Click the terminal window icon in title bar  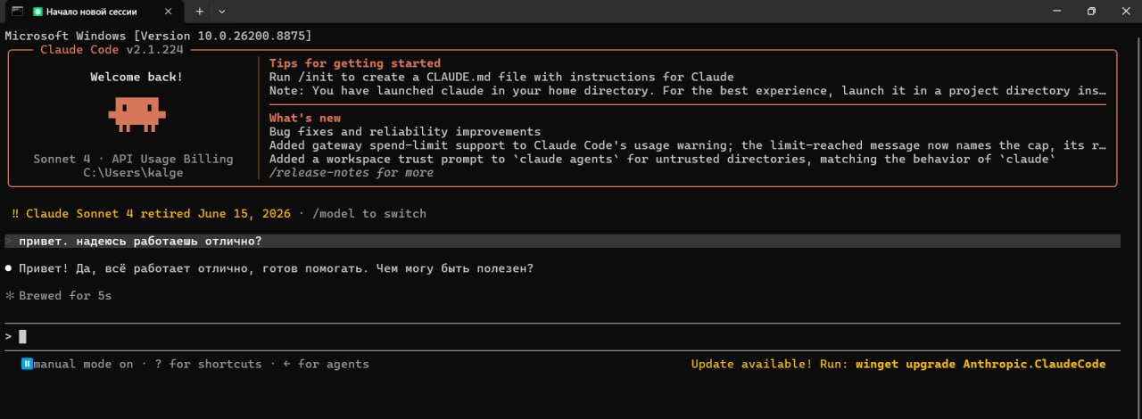16,11
